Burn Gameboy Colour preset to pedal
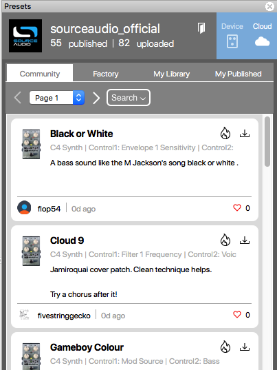 [225, 347]
